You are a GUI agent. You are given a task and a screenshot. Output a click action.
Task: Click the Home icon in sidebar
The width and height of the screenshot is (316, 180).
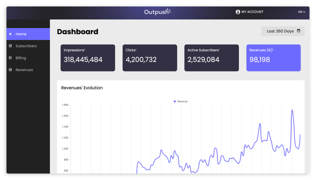pyautogui.click(x=10, y=34)
